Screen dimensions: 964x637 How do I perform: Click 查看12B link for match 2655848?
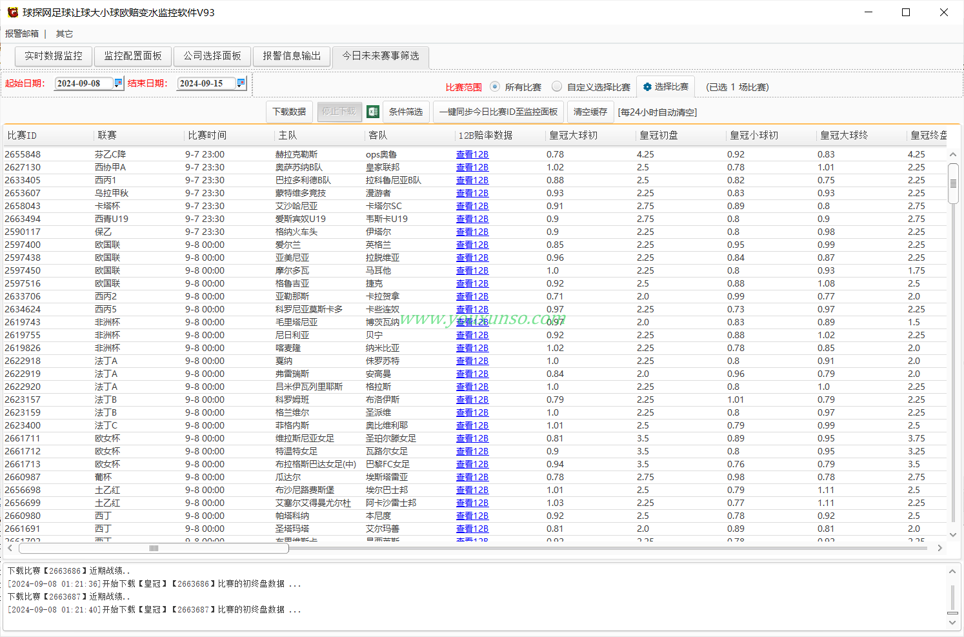point(472,154)
